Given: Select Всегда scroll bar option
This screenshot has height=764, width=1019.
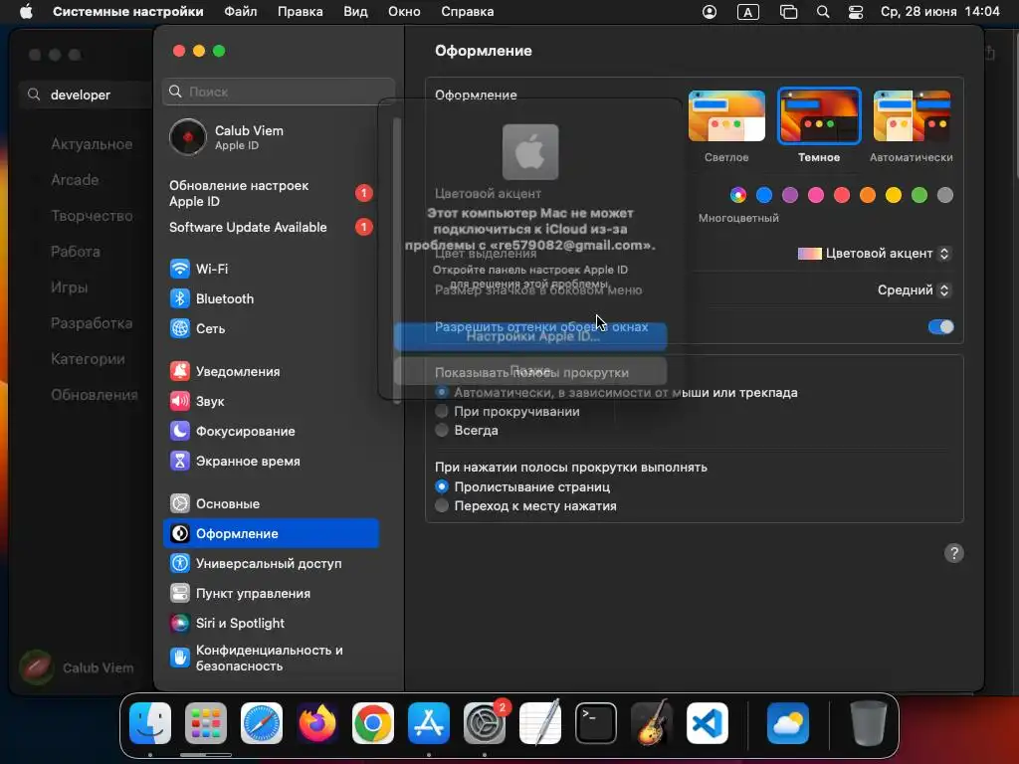Looking at the screenshot, I should (442, 430).
